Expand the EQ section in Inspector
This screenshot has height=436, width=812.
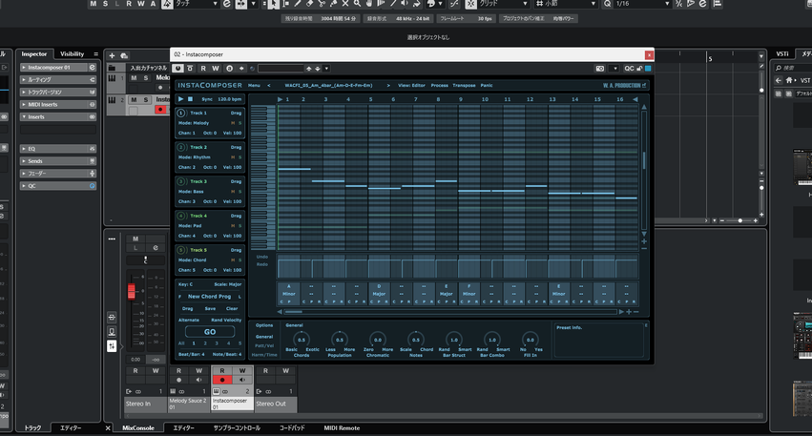point(57,149)
